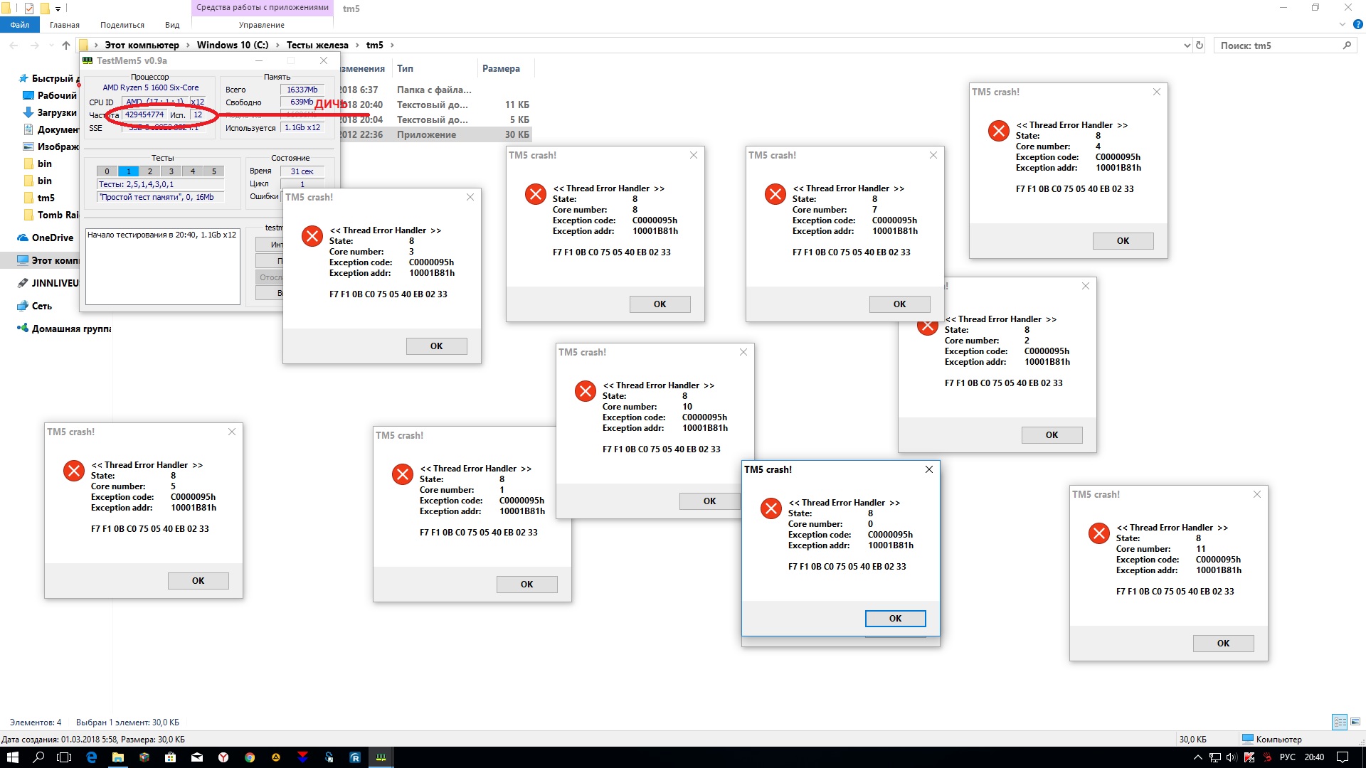Click the refresh icon beside address bar
Screen dimensions: 1366x768
click(1200, 46)
